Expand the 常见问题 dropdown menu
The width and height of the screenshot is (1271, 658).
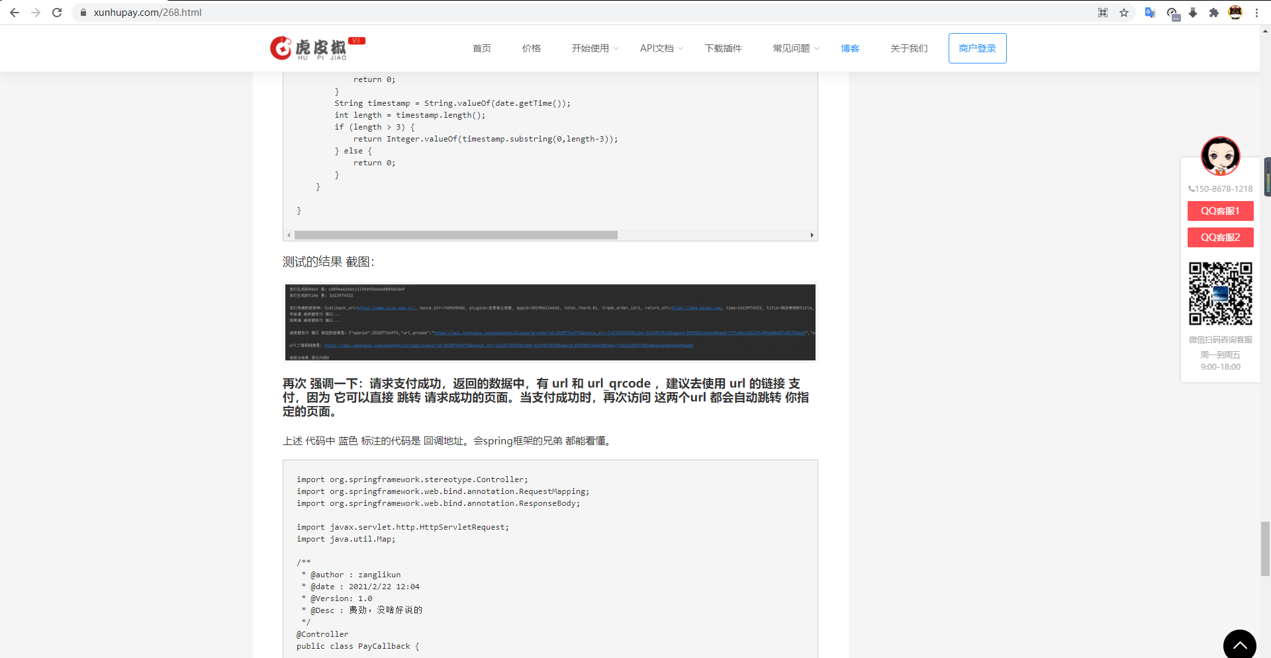point(796,48)
